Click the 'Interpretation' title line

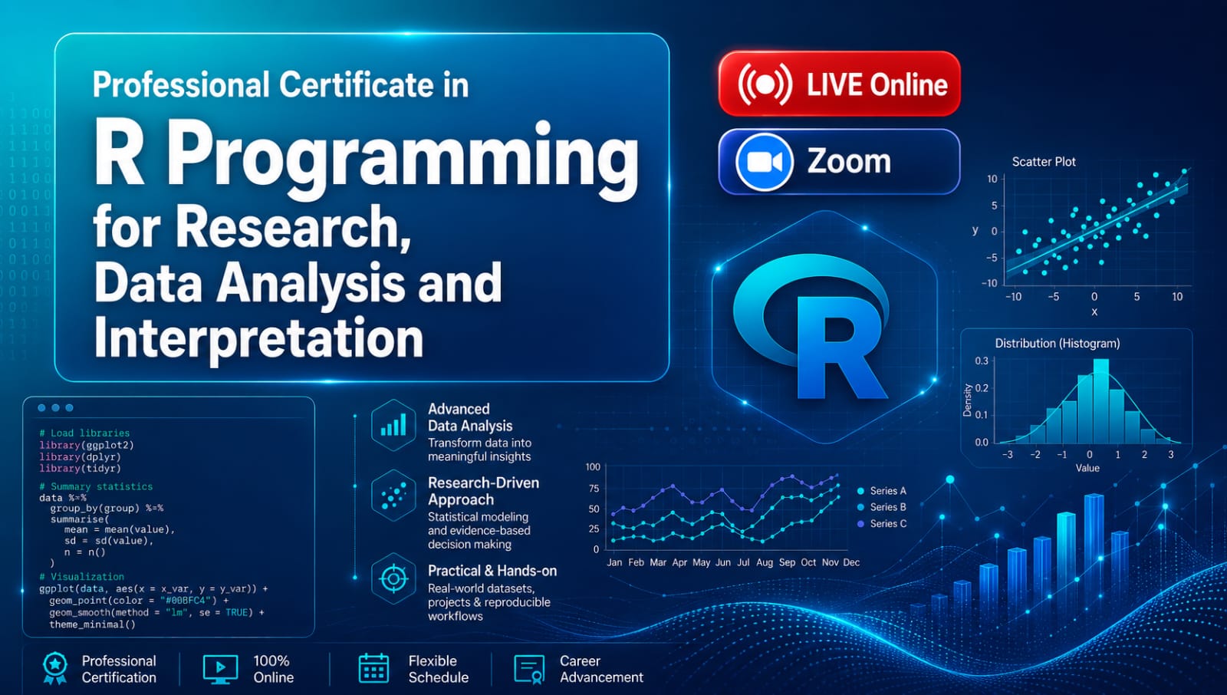coord(258,338)
